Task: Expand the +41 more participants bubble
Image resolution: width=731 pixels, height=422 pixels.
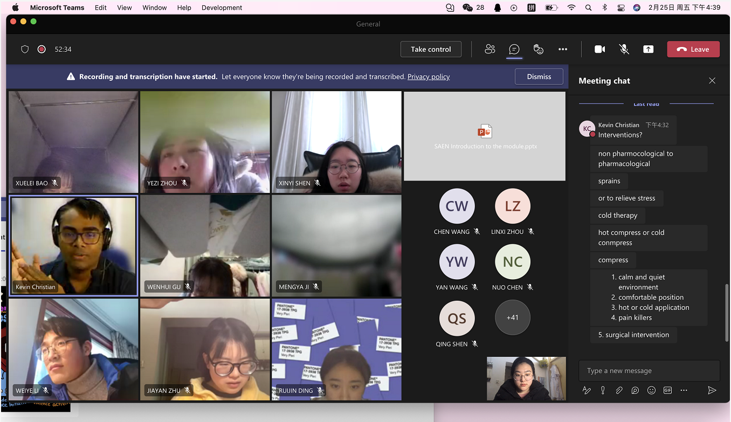Action: 512,317
